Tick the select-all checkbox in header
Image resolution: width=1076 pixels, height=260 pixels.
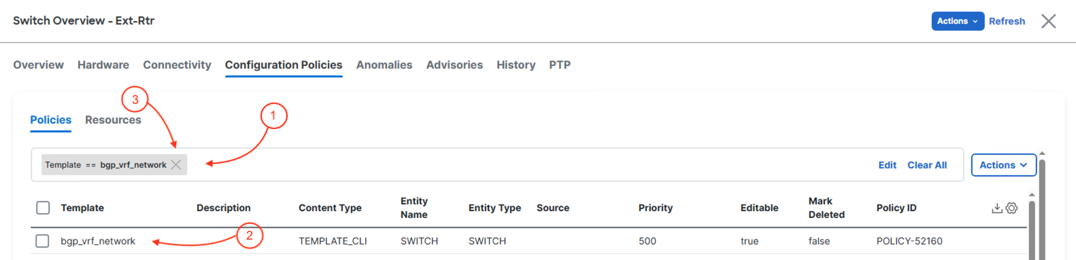[43, 208]
